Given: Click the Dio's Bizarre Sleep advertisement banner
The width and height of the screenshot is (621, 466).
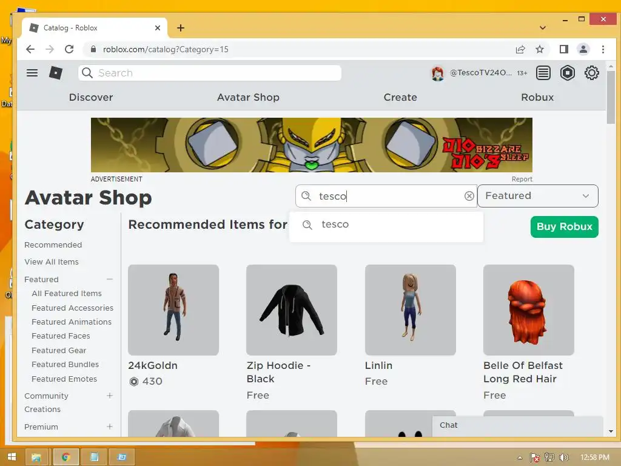Looking at the screenshot, I should click(311, 144).
